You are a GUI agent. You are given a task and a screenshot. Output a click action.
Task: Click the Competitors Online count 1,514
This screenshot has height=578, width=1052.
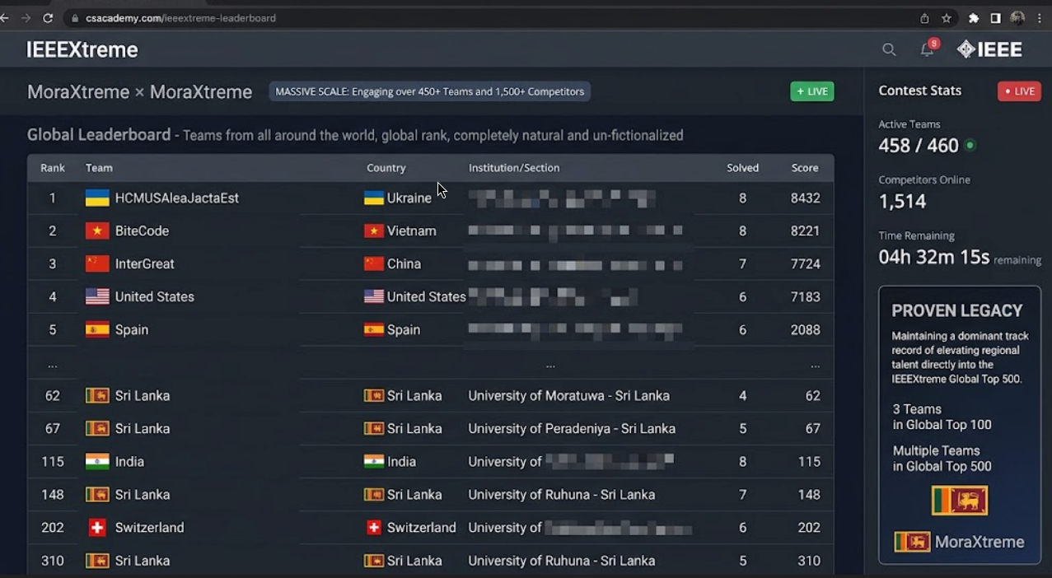tap(903, 201)
